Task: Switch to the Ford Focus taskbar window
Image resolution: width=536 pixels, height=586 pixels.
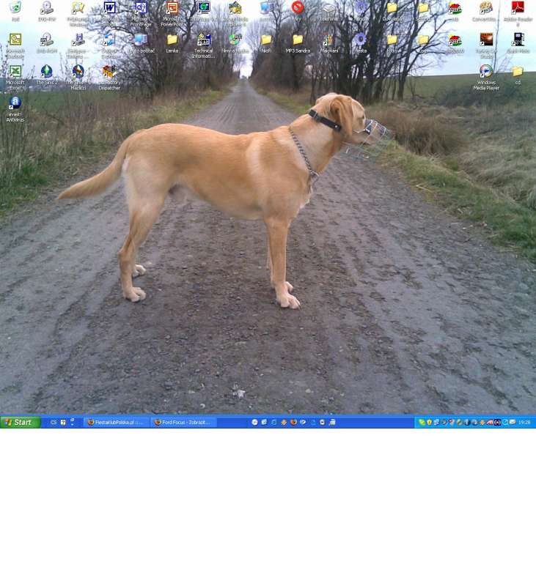Action: (183, 423)
